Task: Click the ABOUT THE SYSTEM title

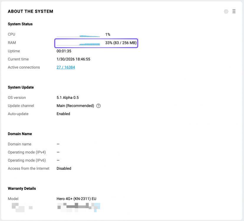Action: (30, 11)
